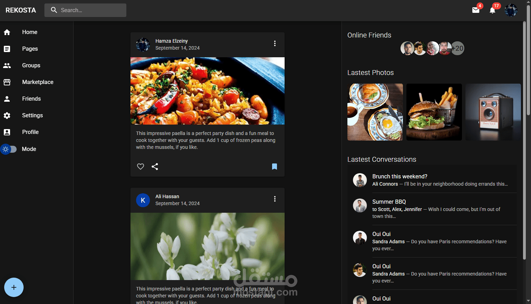
Task: Click the Settings gear icon
Action: click(x=7, y=116)
